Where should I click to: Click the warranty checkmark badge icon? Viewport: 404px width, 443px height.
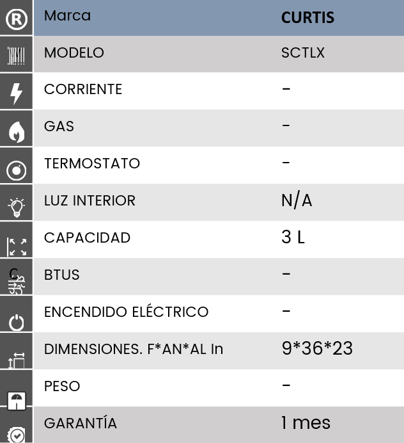[17, 435]
